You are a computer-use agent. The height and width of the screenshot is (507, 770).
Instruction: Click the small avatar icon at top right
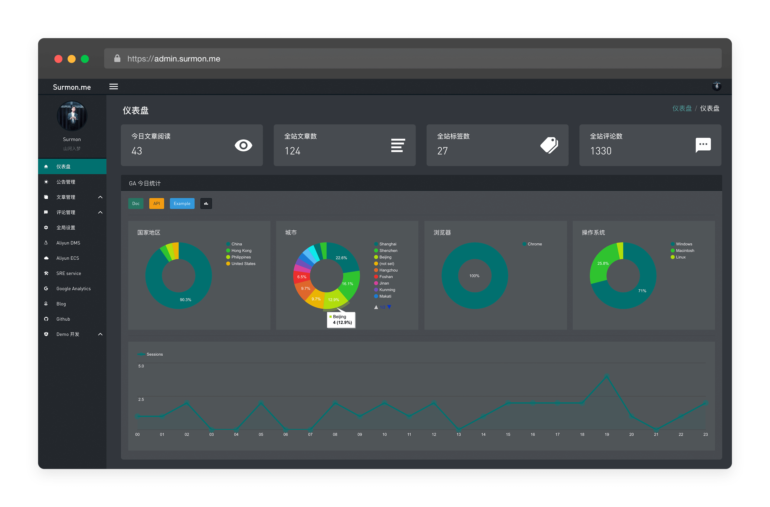point(716,86)
